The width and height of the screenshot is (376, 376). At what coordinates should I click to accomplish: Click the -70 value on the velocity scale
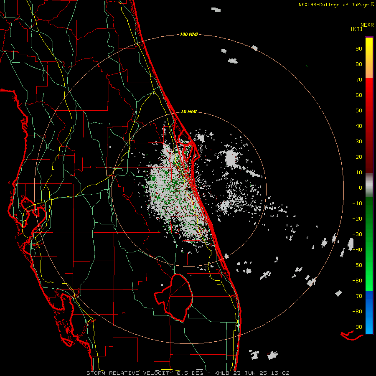357,296
